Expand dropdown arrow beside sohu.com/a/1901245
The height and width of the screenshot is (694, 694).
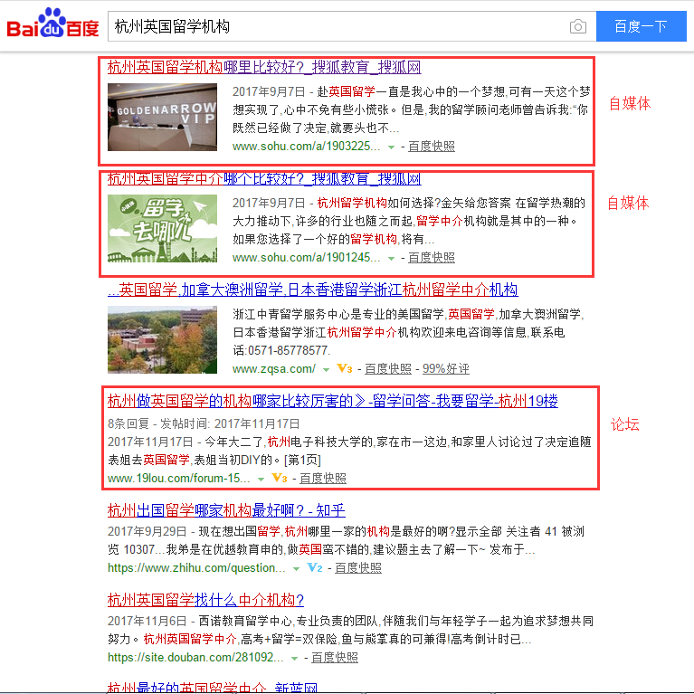pyautogui.click(x=391, y=258)
